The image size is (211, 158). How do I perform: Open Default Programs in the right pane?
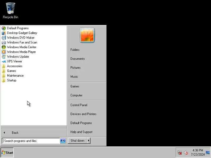tap(81, 123)
